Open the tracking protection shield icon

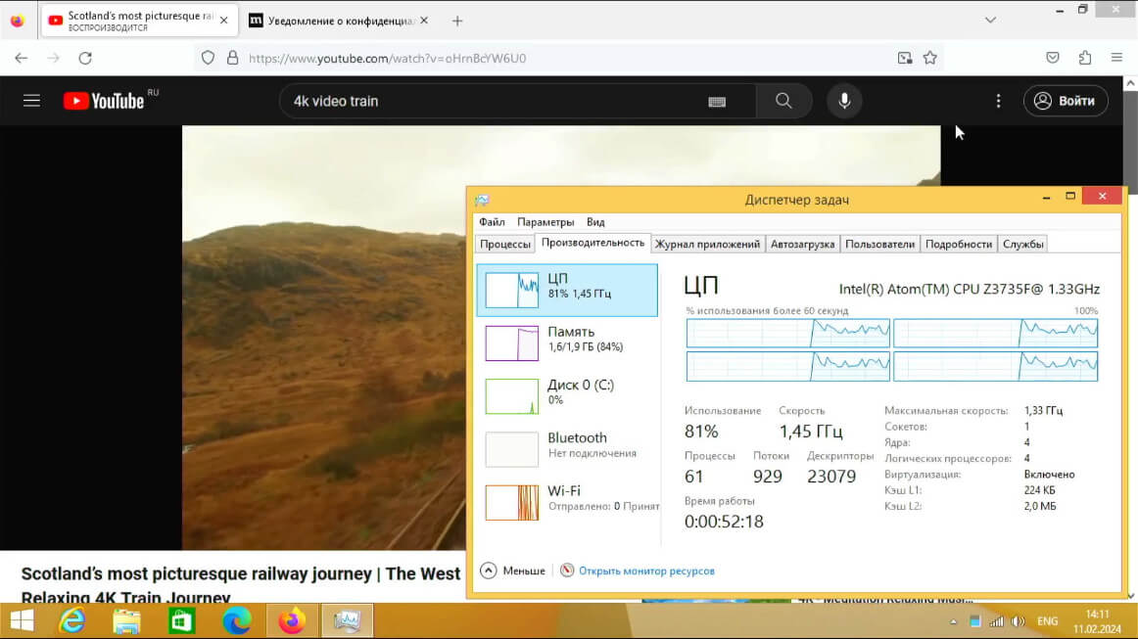tap(209, 58)
